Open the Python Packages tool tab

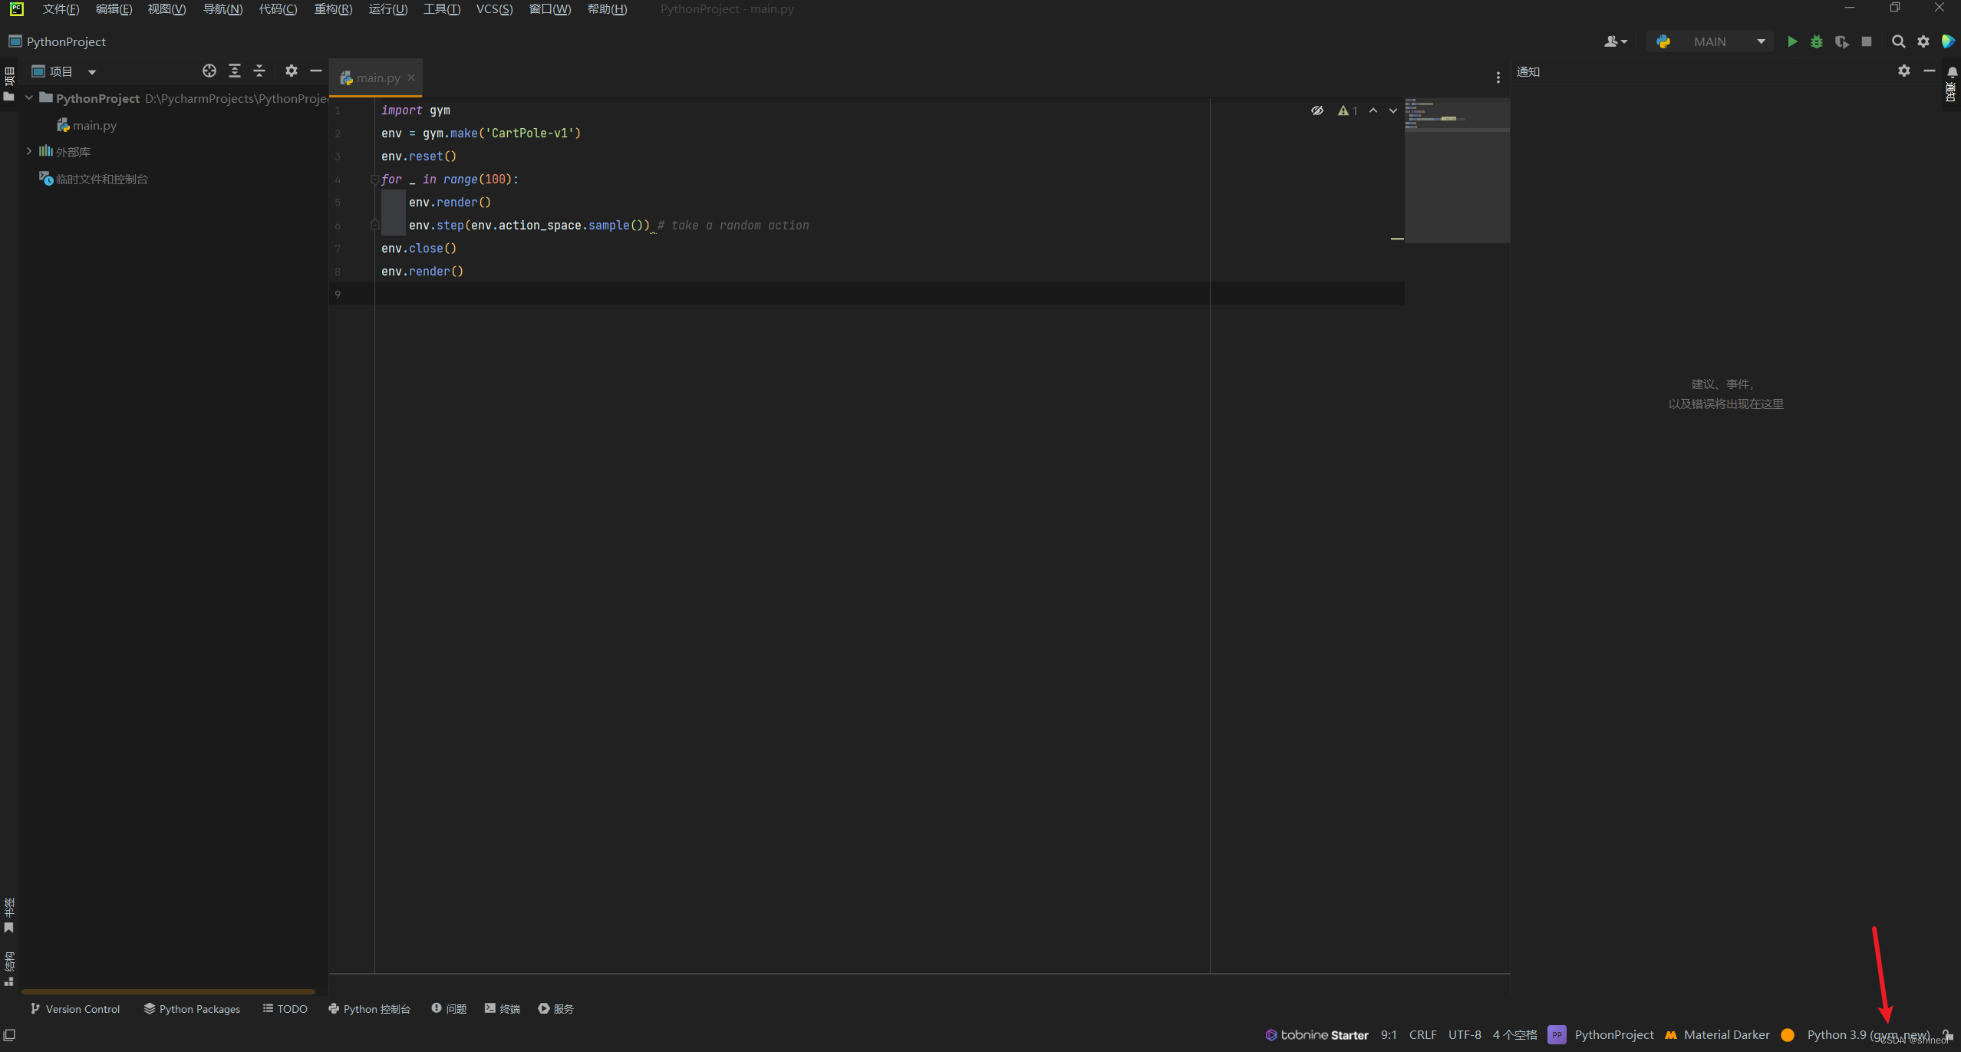pyautogui.click(x=192, y=1009)
